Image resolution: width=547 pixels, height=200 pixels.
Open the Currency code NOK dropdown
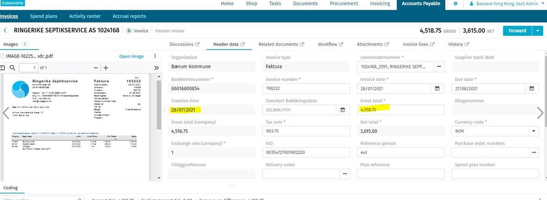pos(534,131)
